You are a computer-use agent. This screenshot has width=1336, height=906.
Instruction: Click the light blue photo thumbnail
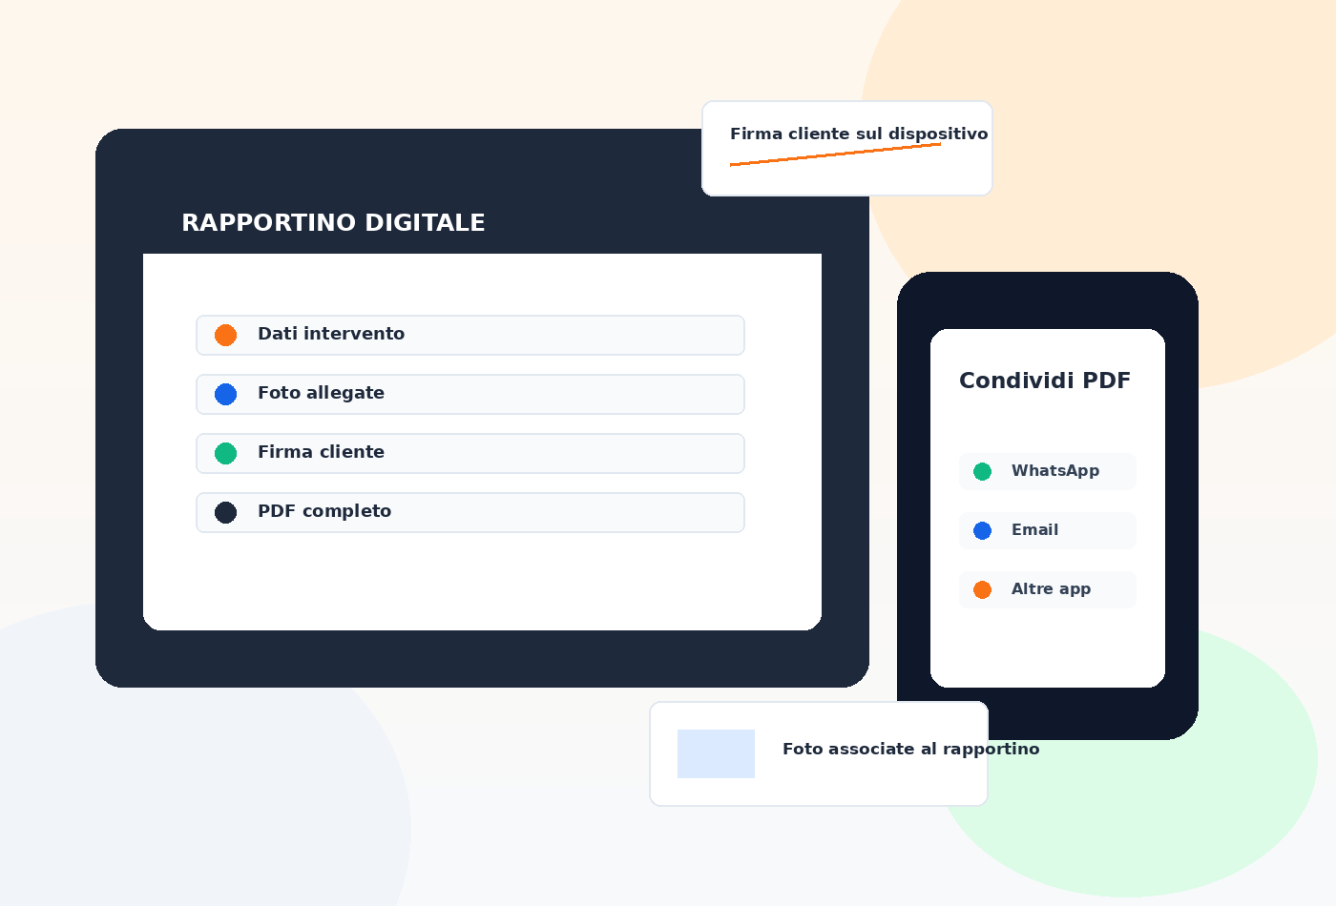716,753
